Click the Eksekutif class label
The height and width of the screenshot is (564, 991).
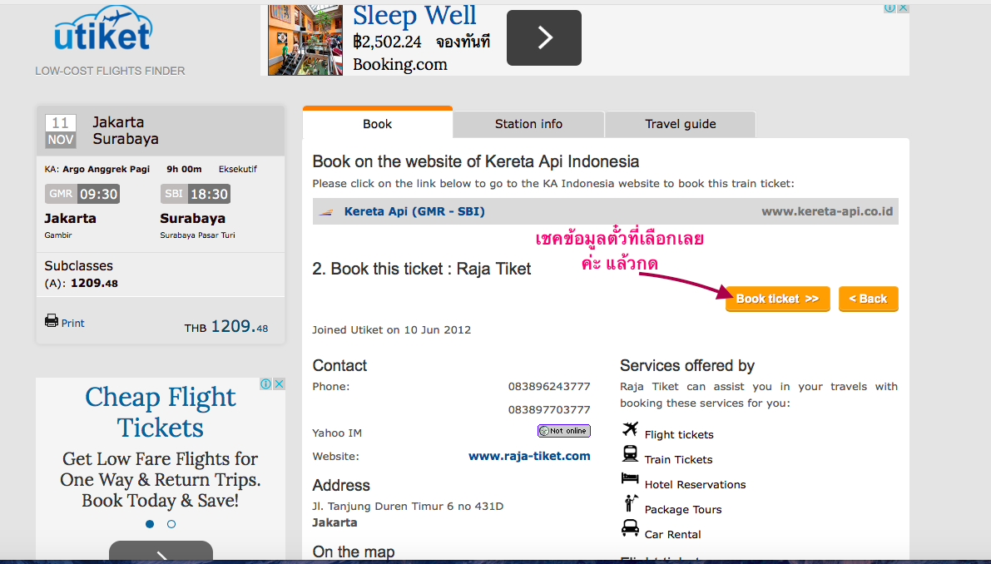coord(238,169)
